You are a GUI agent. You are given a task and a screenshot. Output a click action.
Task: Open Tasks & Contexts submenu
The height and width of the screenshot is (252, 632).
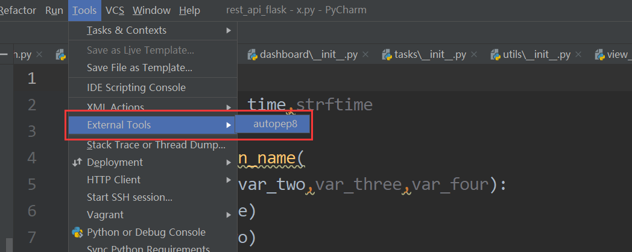click(153, 30)
